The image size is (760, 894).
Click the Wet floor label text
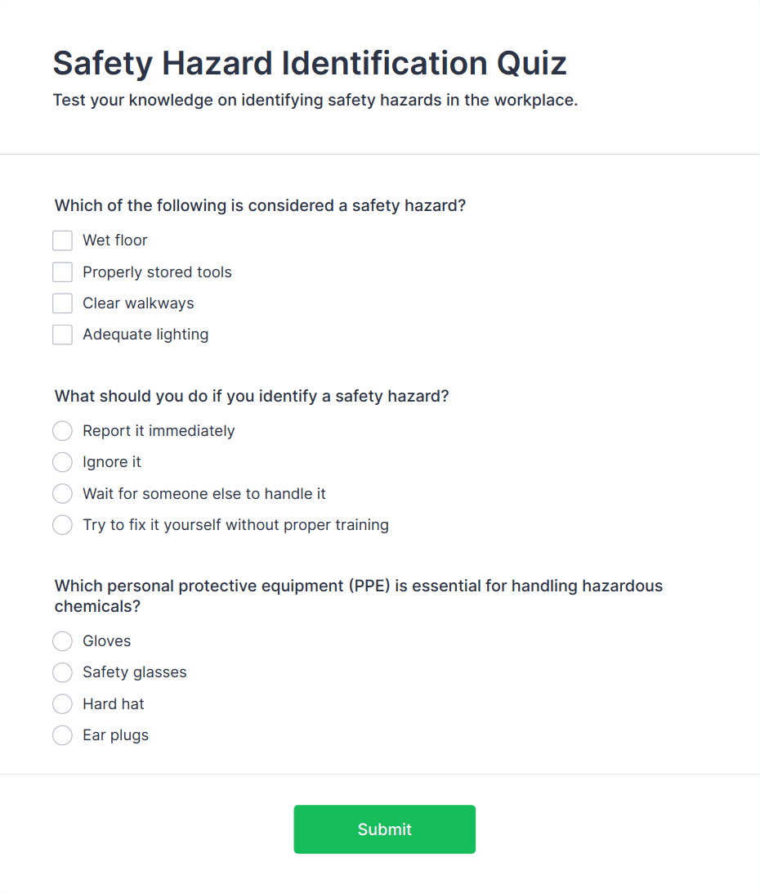115,240
